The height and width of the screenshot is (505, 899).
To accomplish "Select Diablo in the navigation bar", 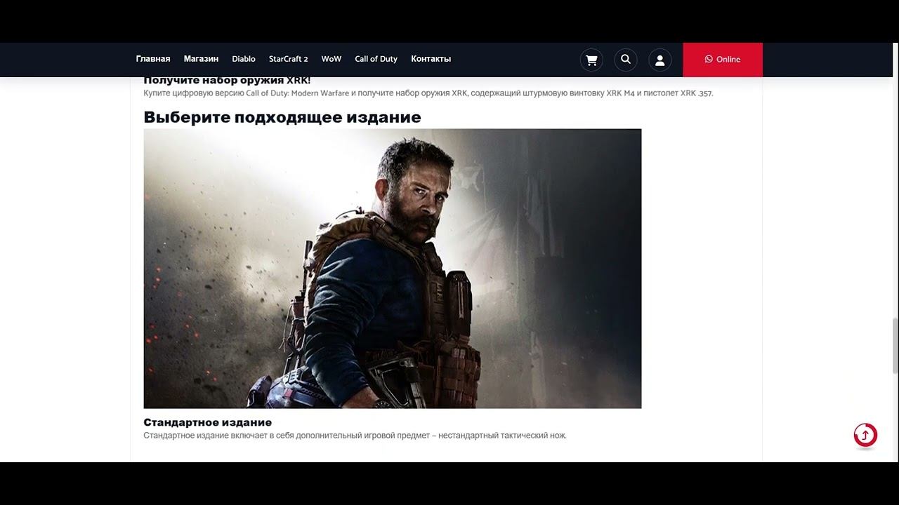I will (x=244, y=59).
